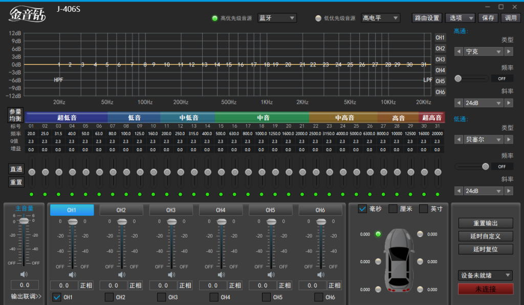Tick the 厘米 delay unit checkbox

393,209
